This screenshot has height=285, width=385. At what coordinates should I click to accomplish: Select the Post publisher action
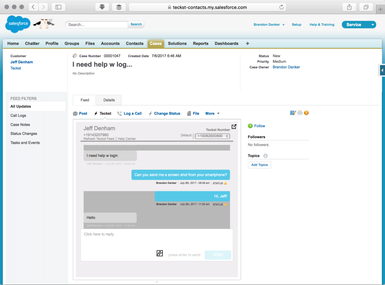coord(80,113)
